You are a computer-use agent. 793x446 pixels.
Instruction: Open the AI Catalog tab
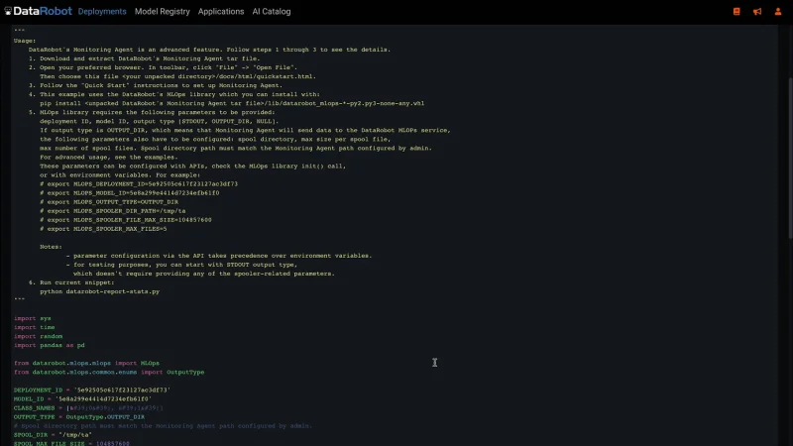click(272, 11)
